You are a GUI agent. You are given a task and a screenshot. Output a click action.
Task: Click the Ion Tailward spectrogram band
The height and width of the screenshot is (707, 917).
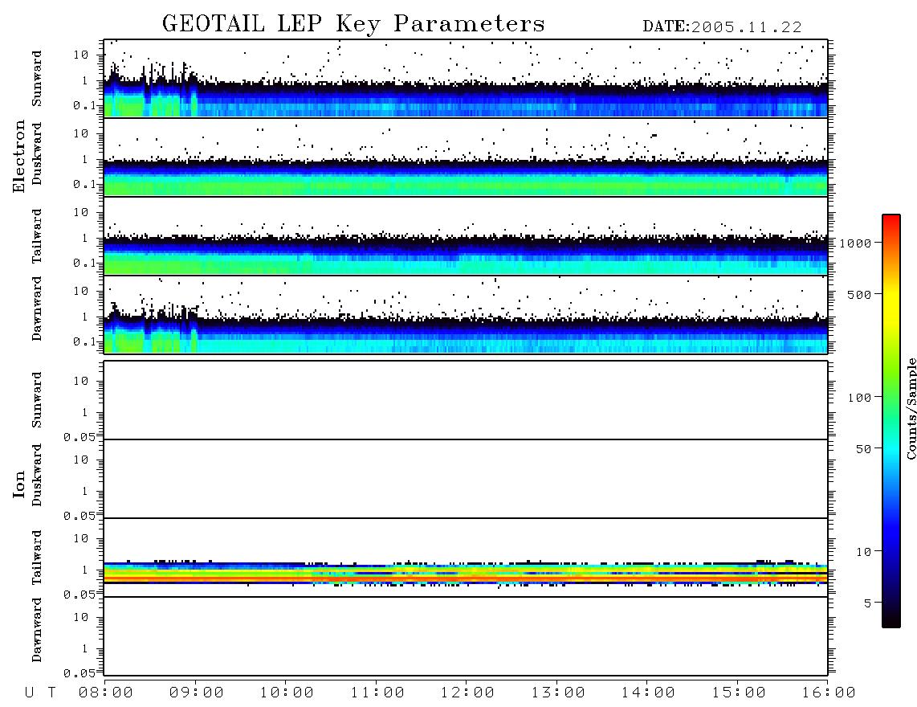(466, 573)
